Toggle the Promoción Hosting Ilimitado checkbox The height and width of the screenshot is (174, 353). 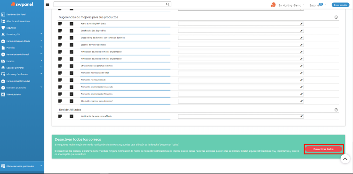[72, 80]
